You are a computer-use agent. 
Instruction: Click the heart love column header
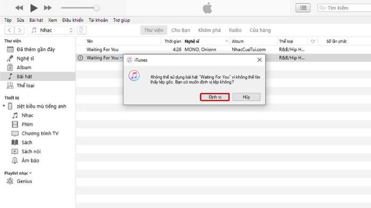pos(313,41)
